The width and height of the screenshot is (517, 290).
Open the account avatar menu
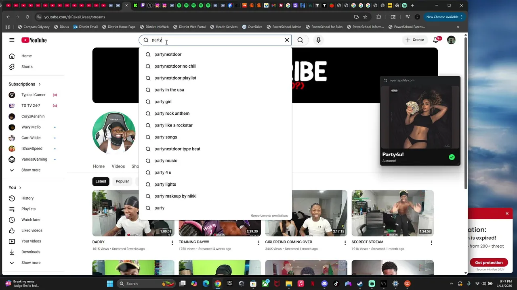(451, 40)
